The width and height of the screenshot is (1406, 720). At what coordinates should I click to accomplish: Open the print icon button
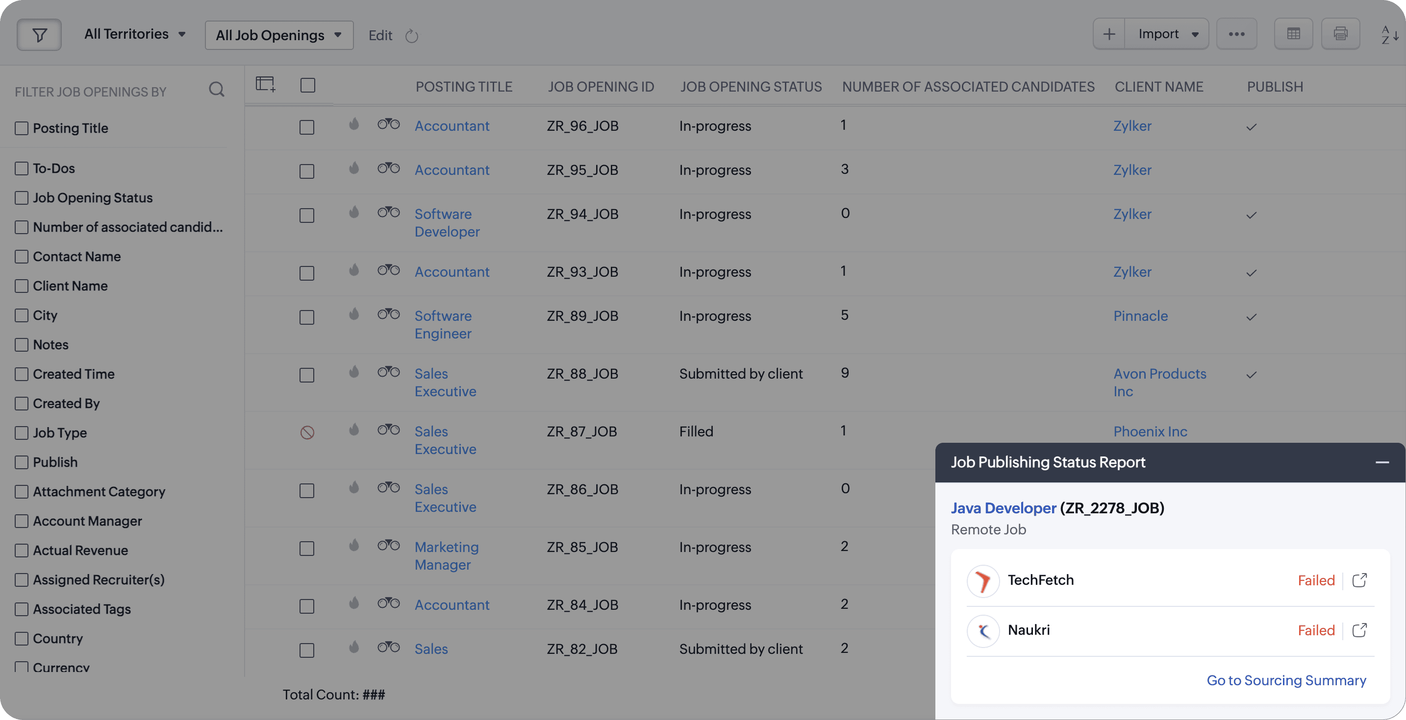[x=1340, y=34]
